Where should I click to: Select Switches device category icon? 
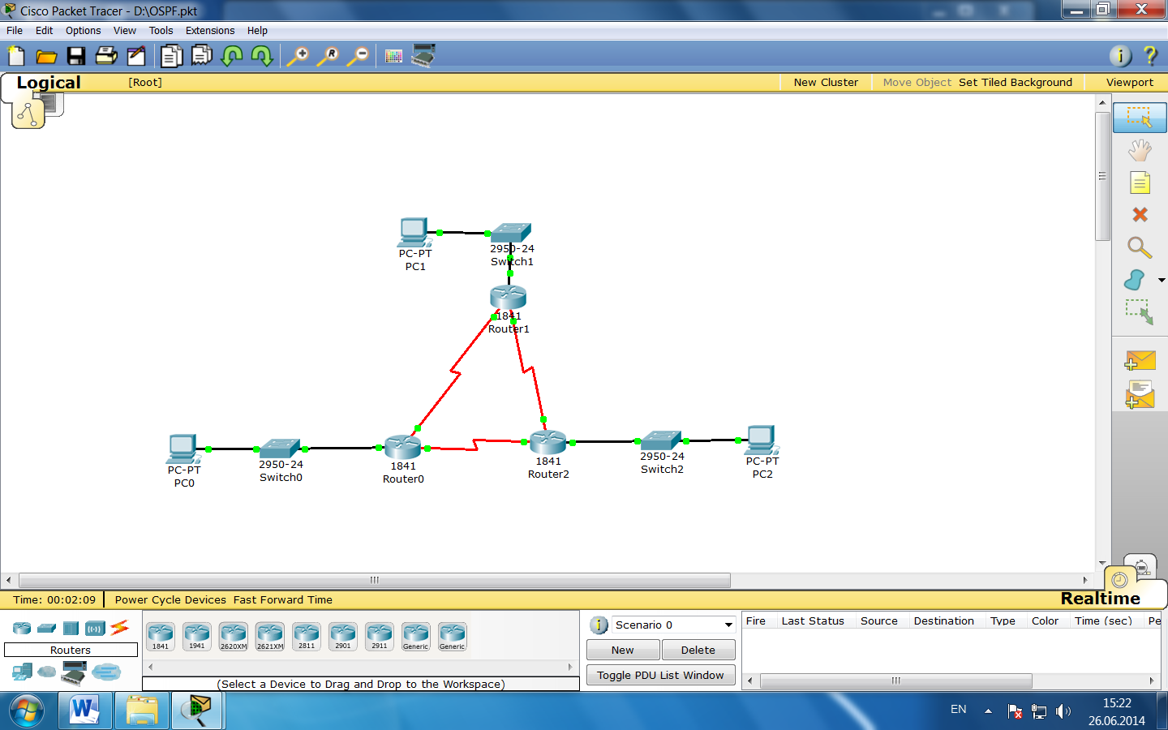point(47,628)
